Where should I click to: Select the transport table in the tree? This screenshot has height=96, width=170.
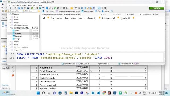(18, 36)
